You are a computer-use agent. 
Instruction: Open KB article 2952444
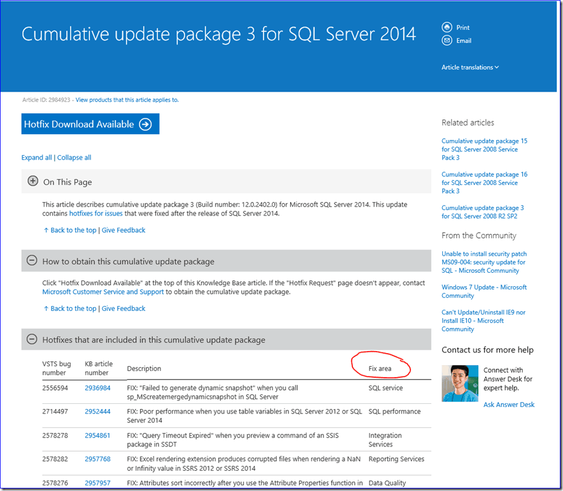point(98,411)
